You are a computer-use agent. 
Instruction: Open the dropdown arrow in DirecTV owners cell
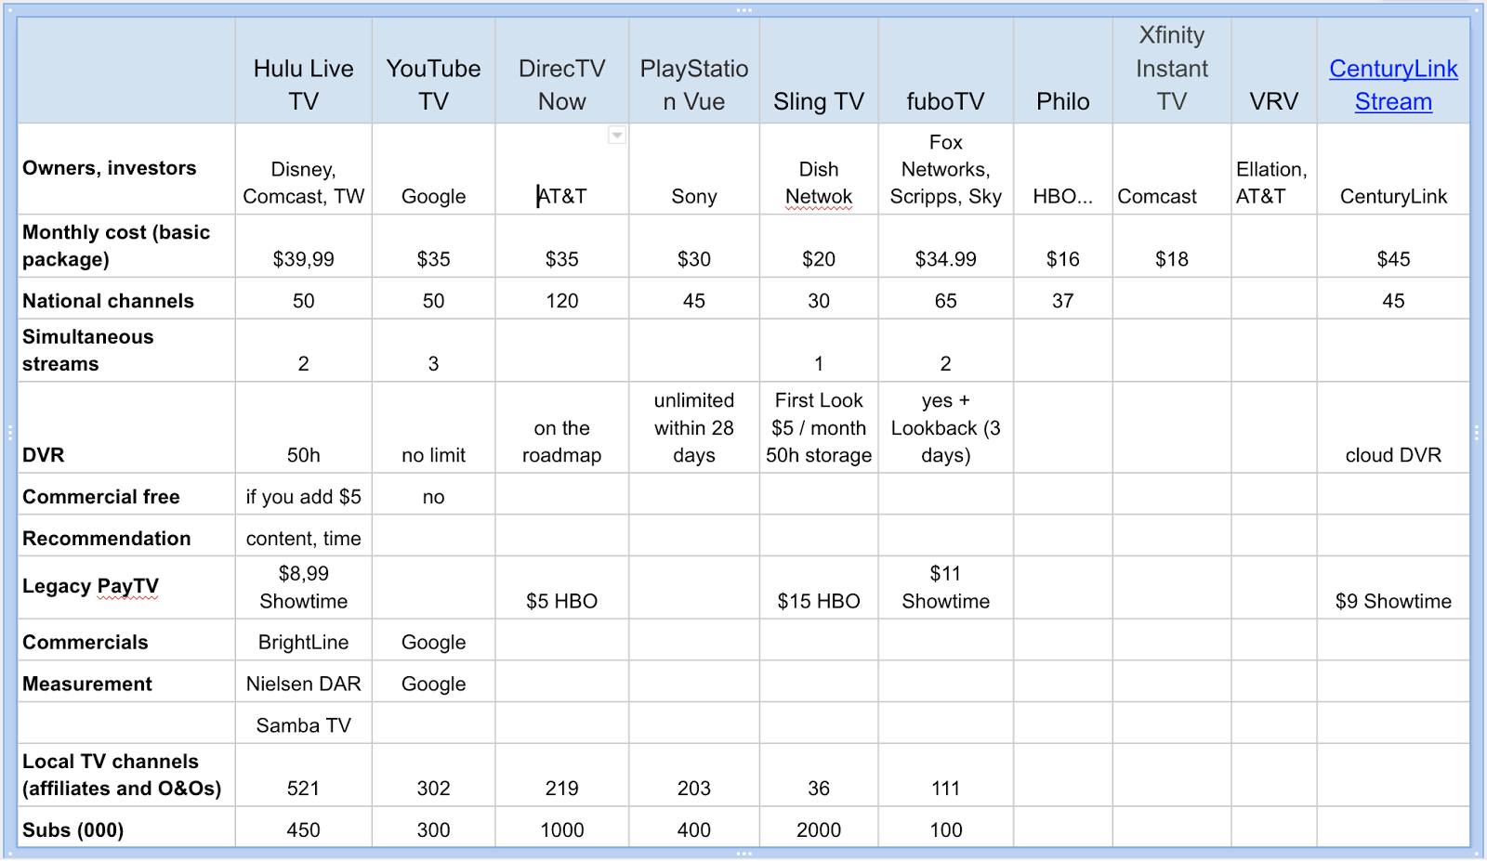(x=616, y=136)
